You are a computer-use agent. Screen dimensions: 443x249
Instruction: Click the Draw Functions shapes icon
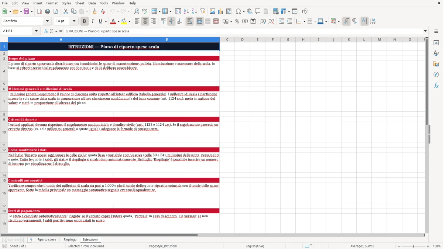click(305, 11)
